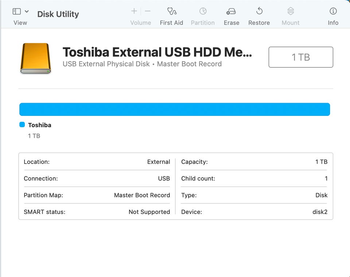Run First Aid stethoscope icon
Viewport: 350px width, 277px height.
point(171,11)
